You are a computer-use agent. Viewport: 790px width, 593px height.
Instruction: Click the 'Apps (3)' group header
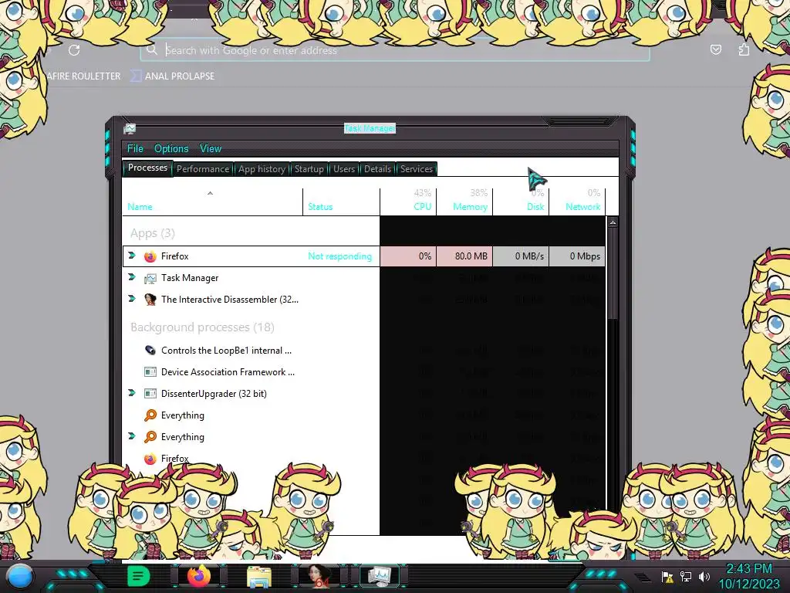[x=152, y=233]
